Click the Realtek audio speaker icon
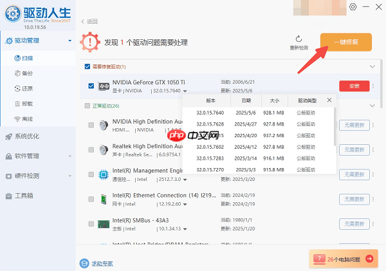 click(x=104, y=150)
